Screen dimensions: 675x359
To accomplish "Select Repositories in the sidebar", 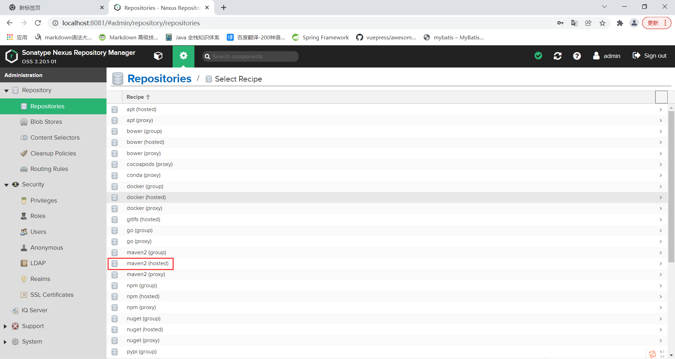I will [x=53, y=106].
